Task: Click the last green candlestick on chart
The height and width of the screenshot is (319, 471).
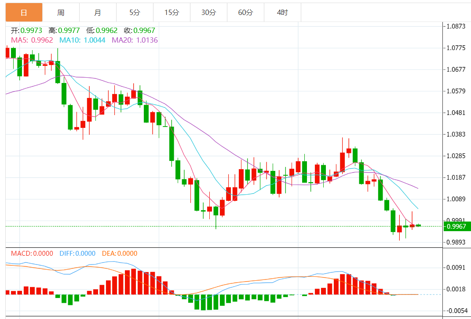Action: [x=418, y=225]
